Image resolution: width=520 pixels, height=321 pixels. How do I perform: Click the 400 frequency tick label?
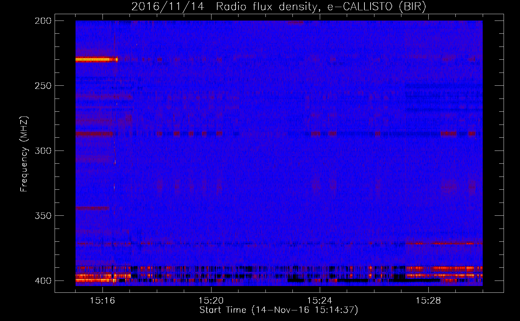[43, 281]
